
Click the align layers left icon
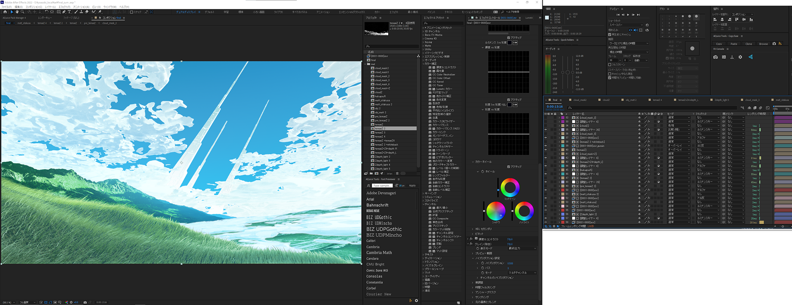(x=715, y=19)
